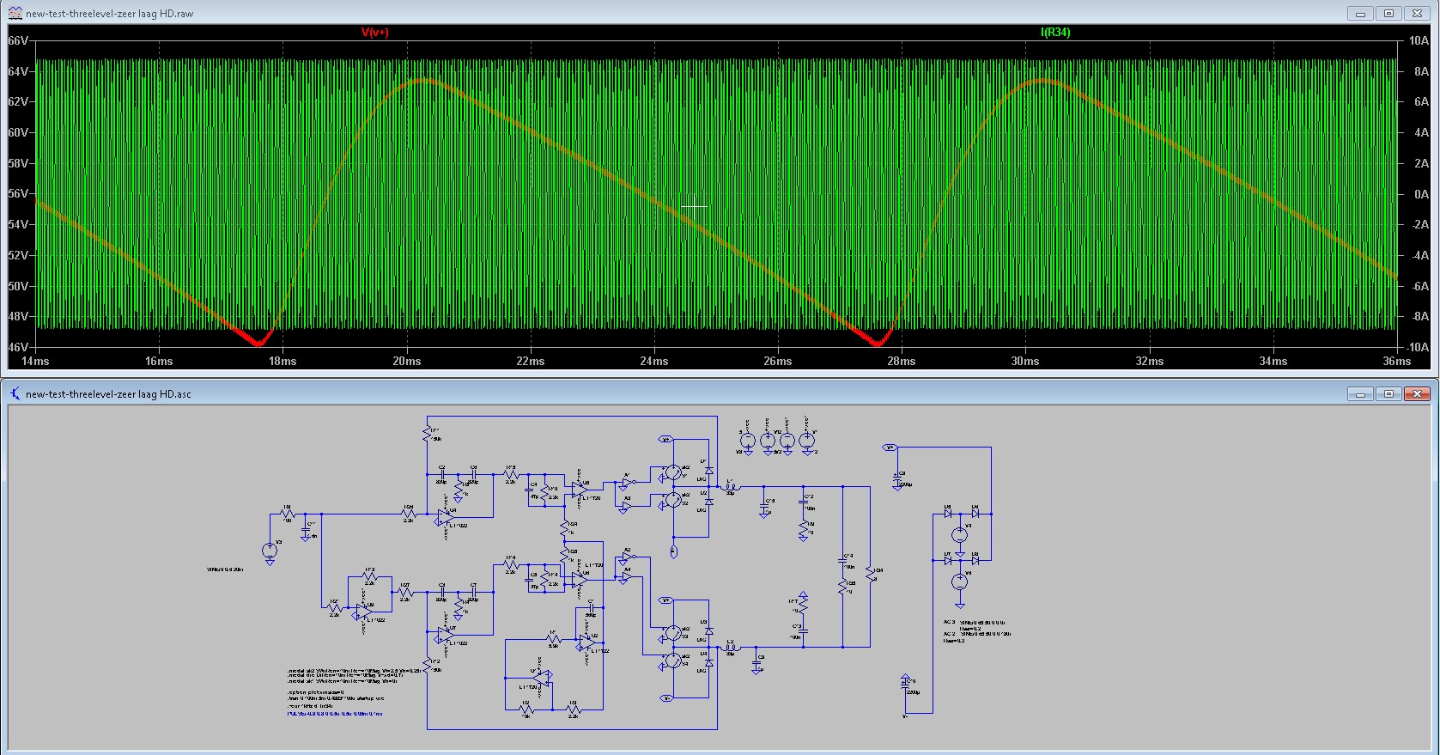Select the S1 switch in upper half-bridge

pyautogui.click(x=675, y=472)
